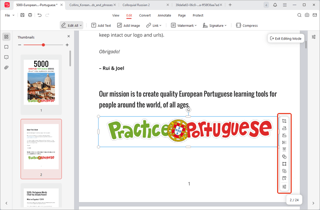Click the screenshot camera icon
320x210 pixels.
(307, 15)
